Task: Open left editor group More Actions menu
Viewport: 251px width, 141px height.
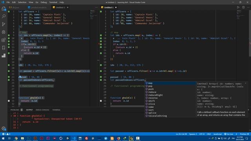Action: tap(96, 7)
